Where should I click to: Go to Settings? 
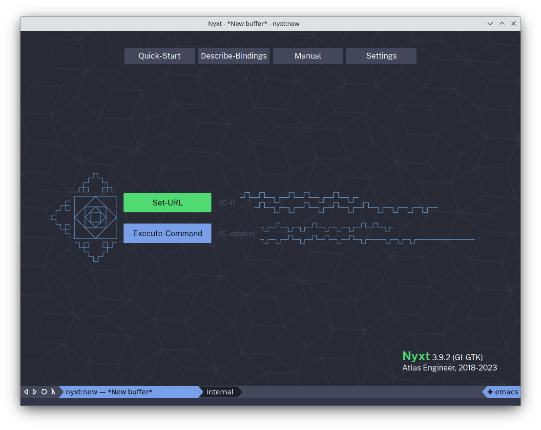[x=381, y=56]
